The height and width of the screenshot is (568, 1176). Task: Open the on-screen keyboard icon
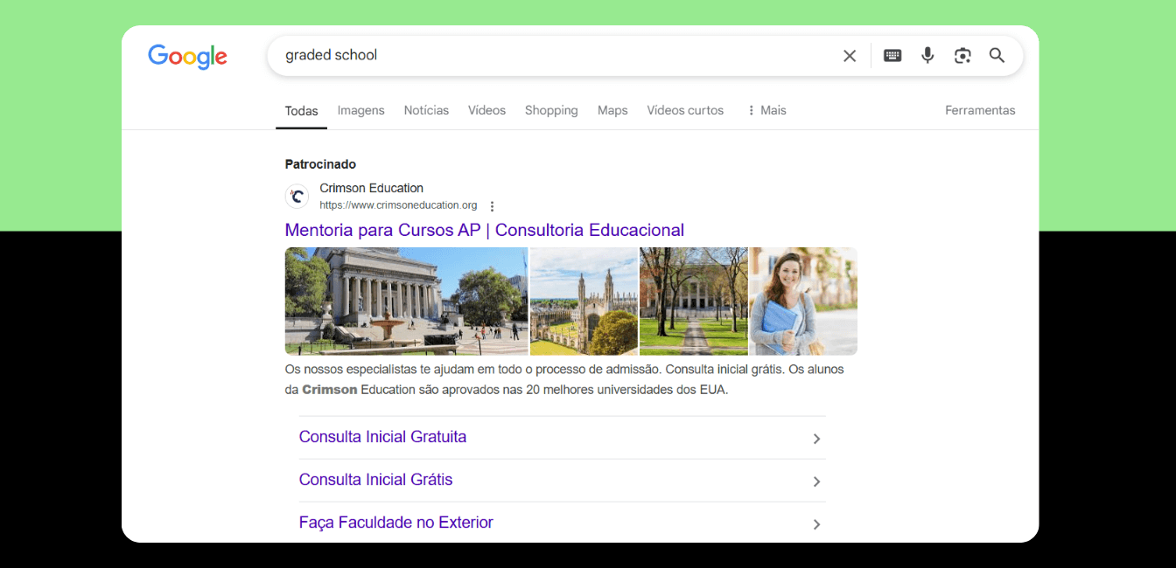pyautogui.click(x=892, y=56)
